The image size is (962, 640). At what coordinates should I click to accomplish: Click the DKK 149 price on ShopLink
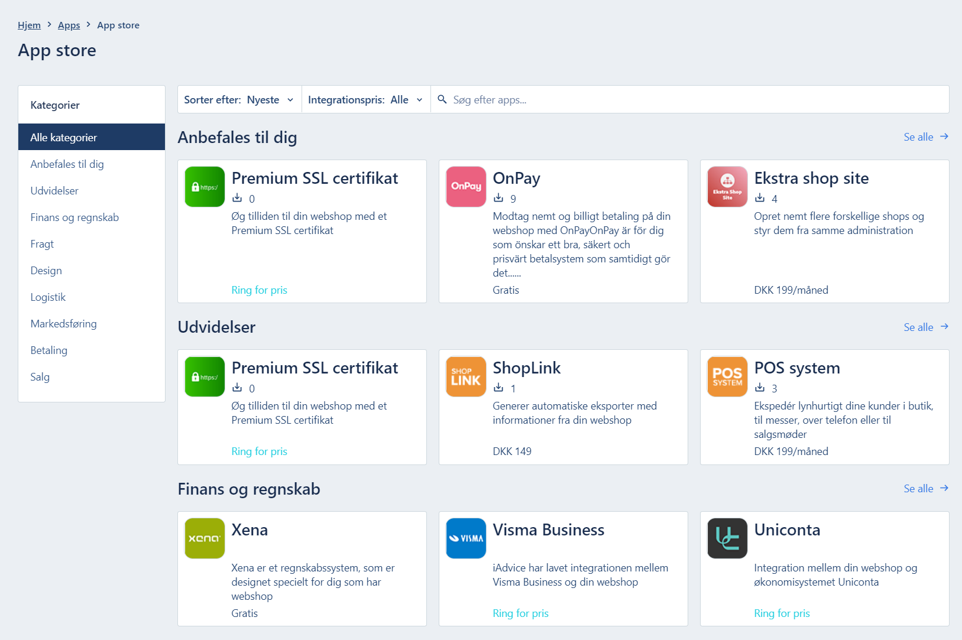[x=512, y=451]
